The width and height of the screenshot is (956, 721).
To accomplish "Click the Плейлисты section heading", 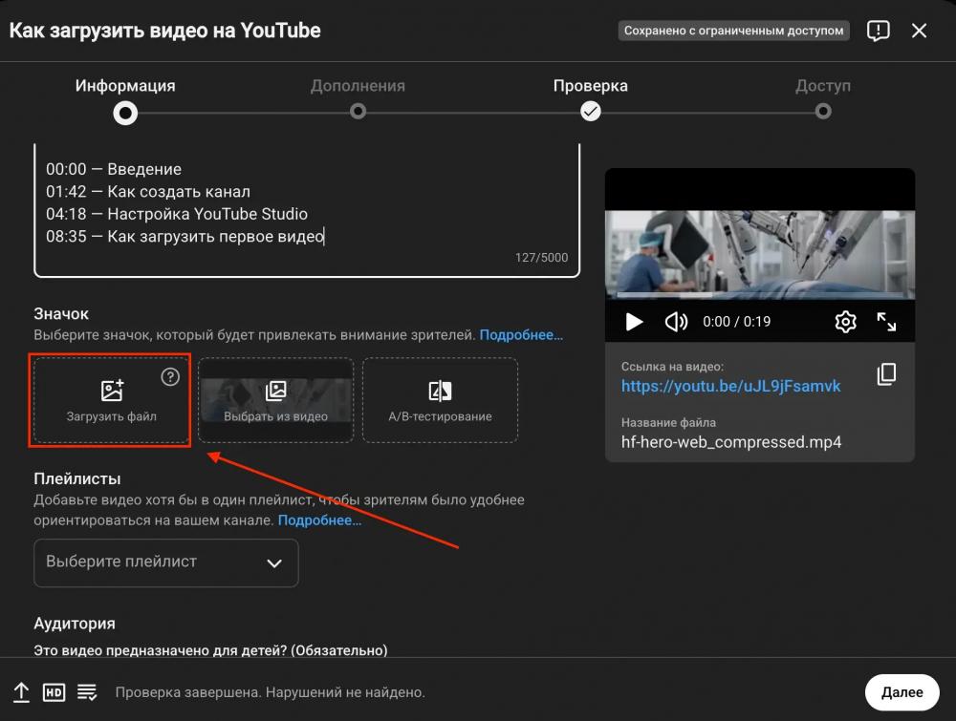I will [76, 478].
